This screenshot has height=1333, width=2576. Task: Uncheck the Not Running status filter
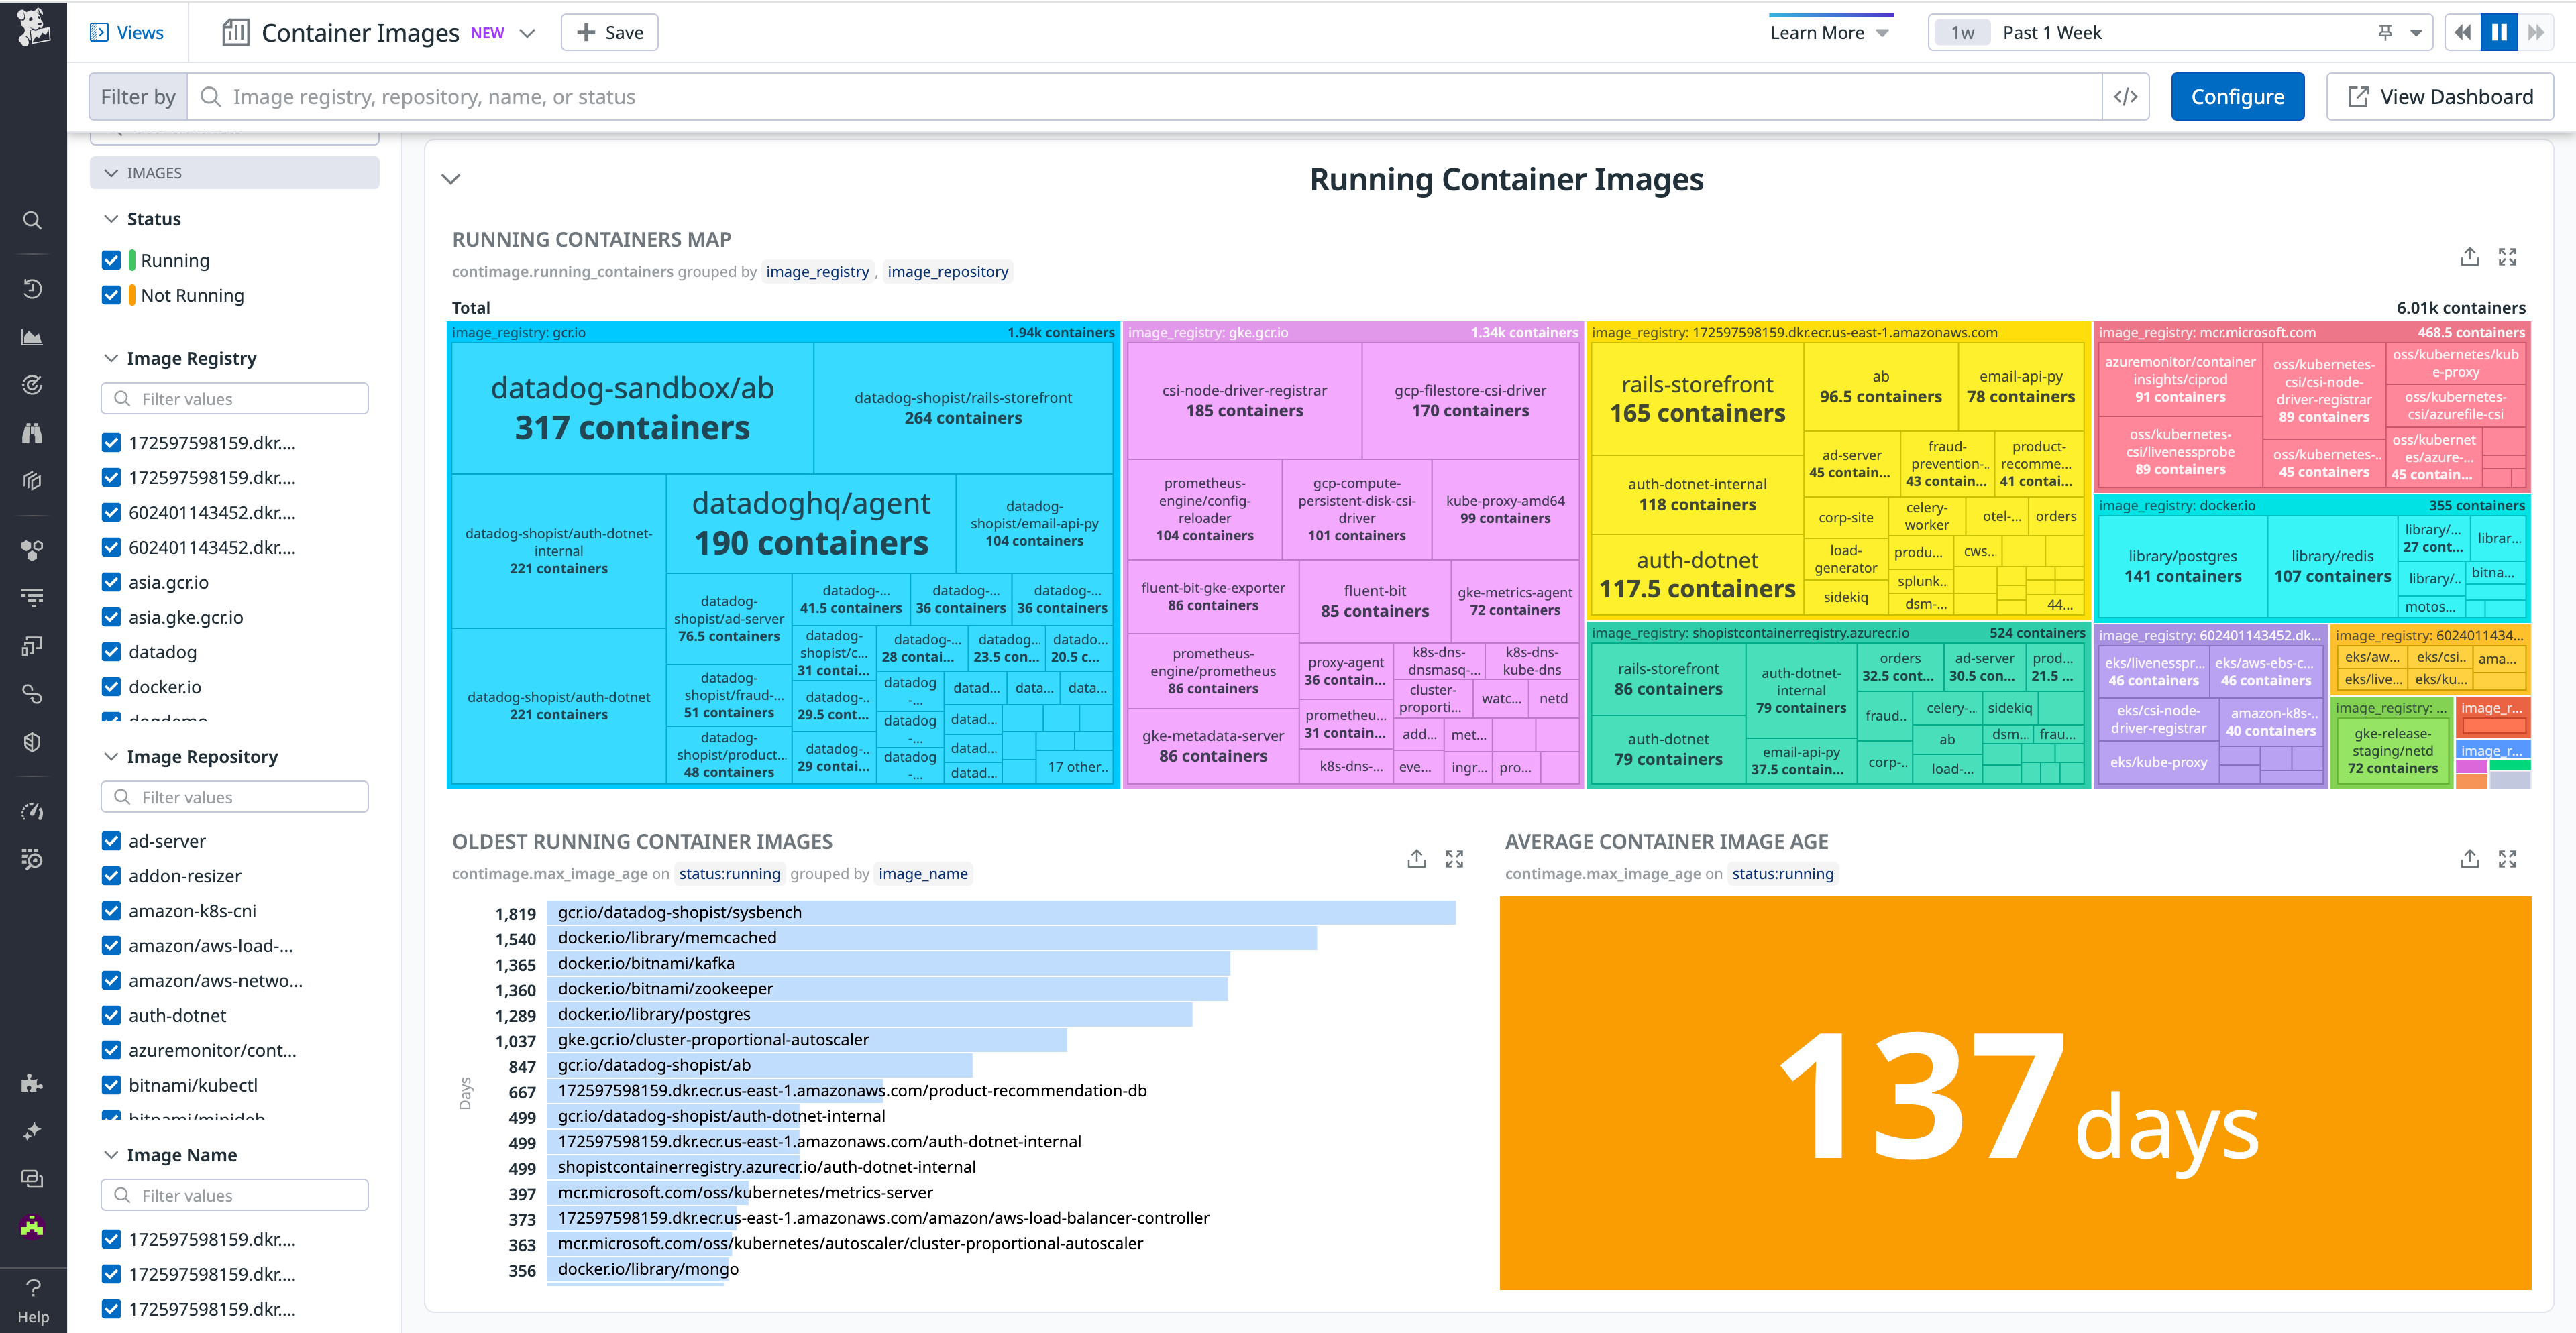(x=111, y=295)
